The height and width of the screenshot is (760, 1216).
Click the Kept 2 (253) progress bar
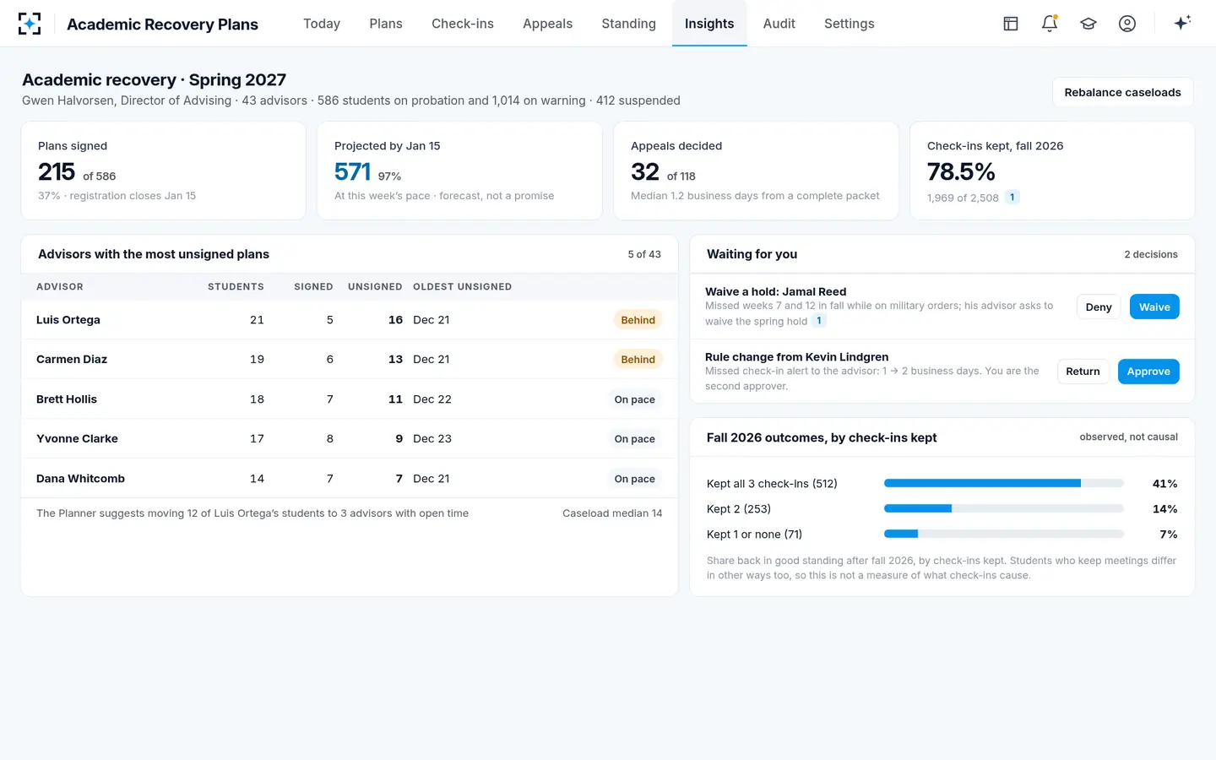click(1004, 508)
